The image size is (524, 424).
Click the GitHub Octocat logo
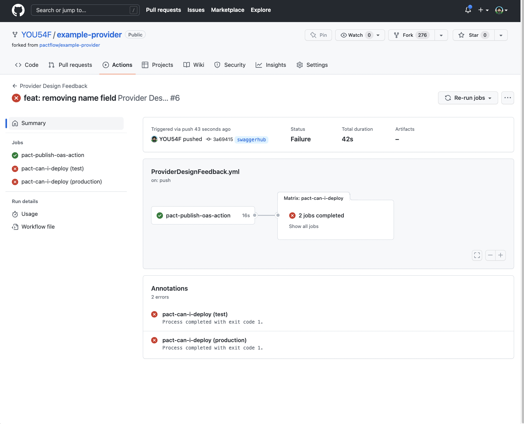click(18, 10)
